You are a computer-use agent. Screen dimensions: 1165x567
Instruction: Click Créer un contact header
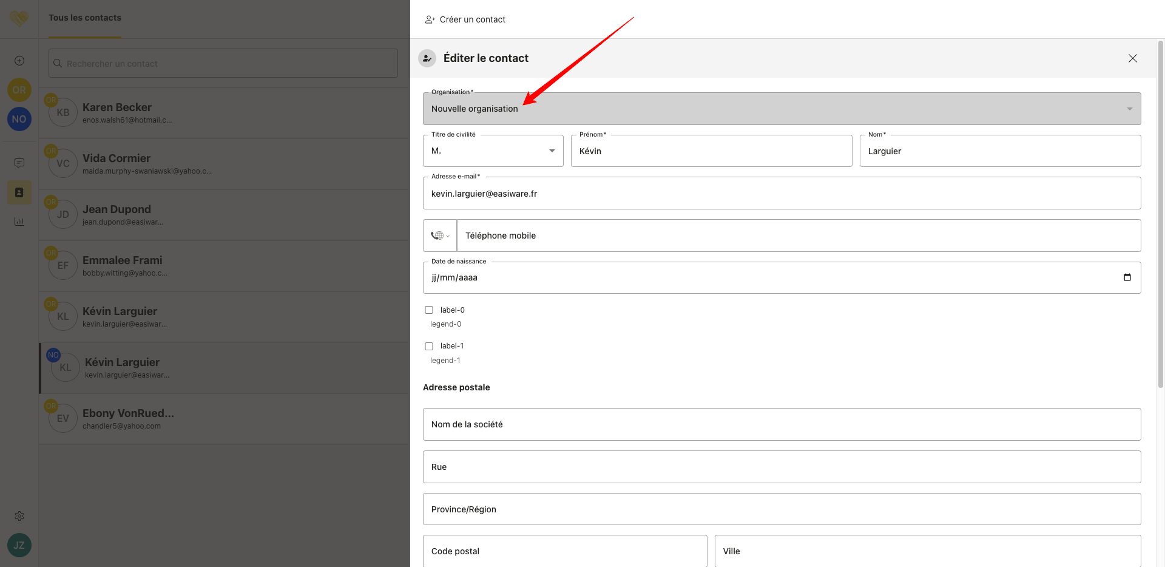[x=465, y=19]
